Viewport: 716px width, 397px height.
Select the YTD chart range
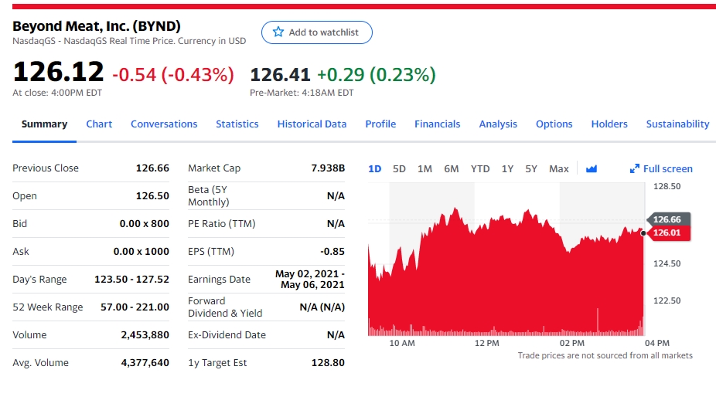click(x=480, y=169)
